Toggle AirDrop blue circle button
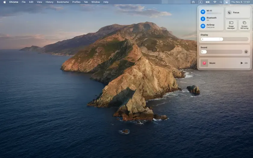Viewport: 253px width, 158px height. [203, 26]
